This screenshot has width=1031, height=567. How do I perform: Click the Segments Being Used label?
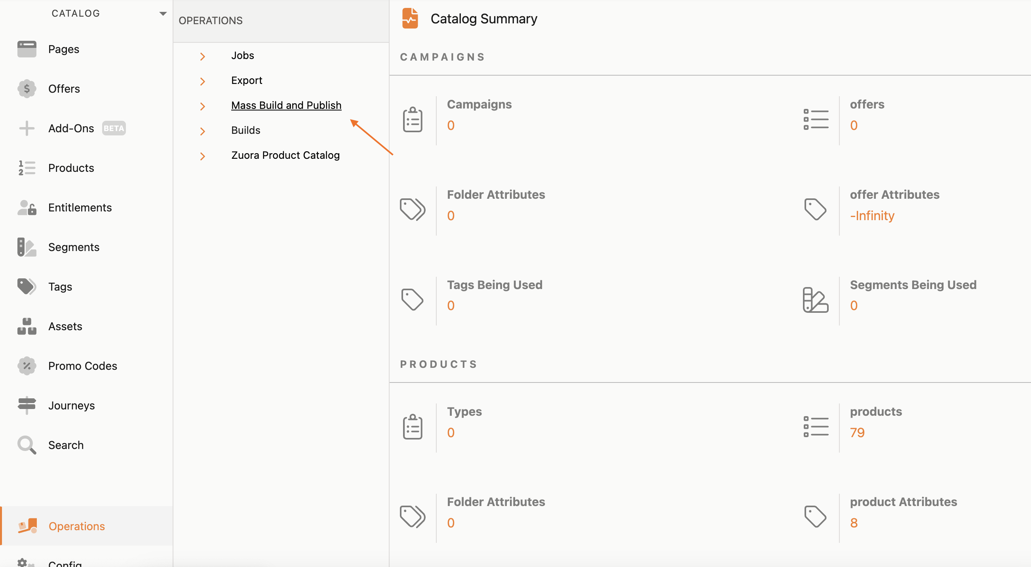point(913,285)
